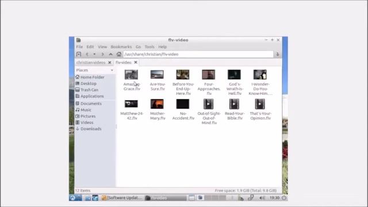Image resolution: width=368 pixels, height=207 pixels.
Task: Click the show desktop taskbar icon
Action: [x=191, y=198]
